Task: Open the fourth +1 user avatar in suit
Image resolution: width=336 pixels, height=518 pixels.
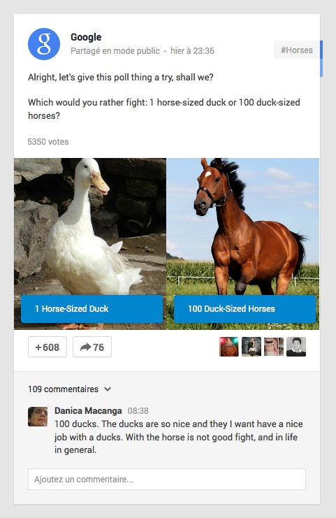Action: [296, 347]
